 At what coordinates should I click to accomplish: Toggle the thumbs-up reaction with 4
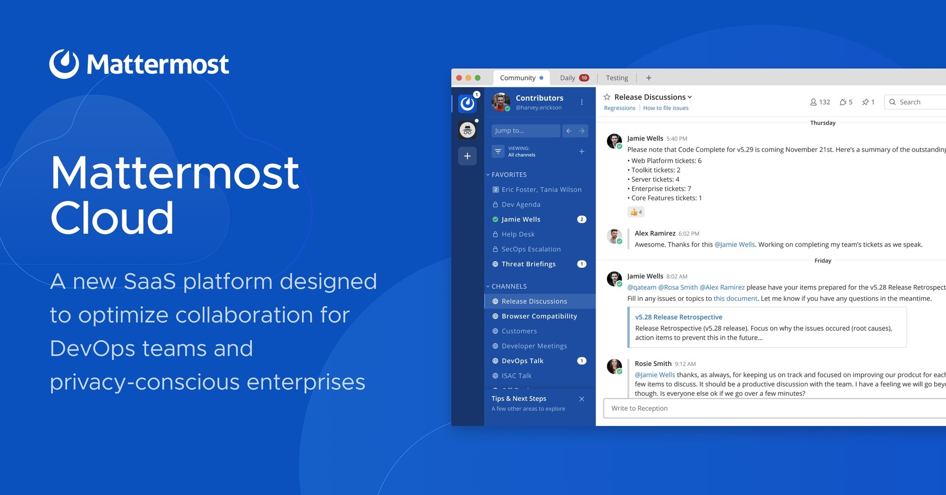pos(636,212)
